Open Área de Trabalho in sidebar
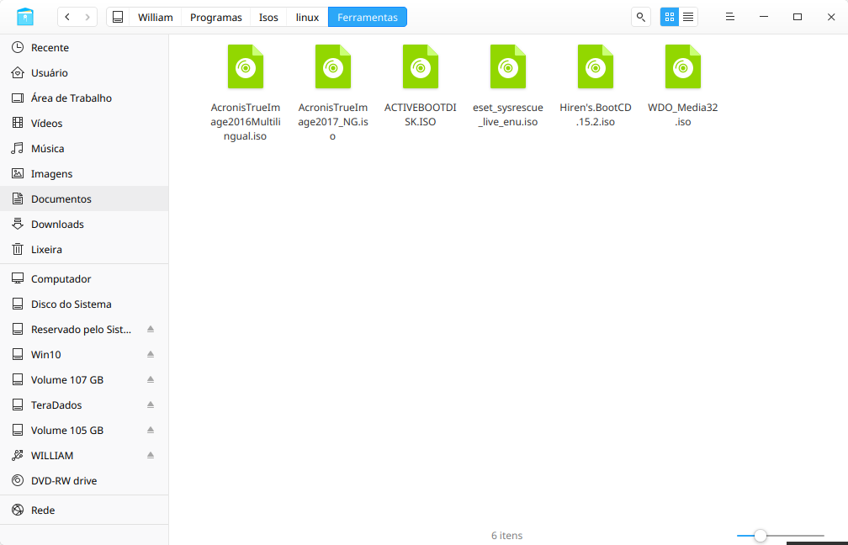This screenshot has width=848, height=545. pyautogui.click(x=84, y=98)
